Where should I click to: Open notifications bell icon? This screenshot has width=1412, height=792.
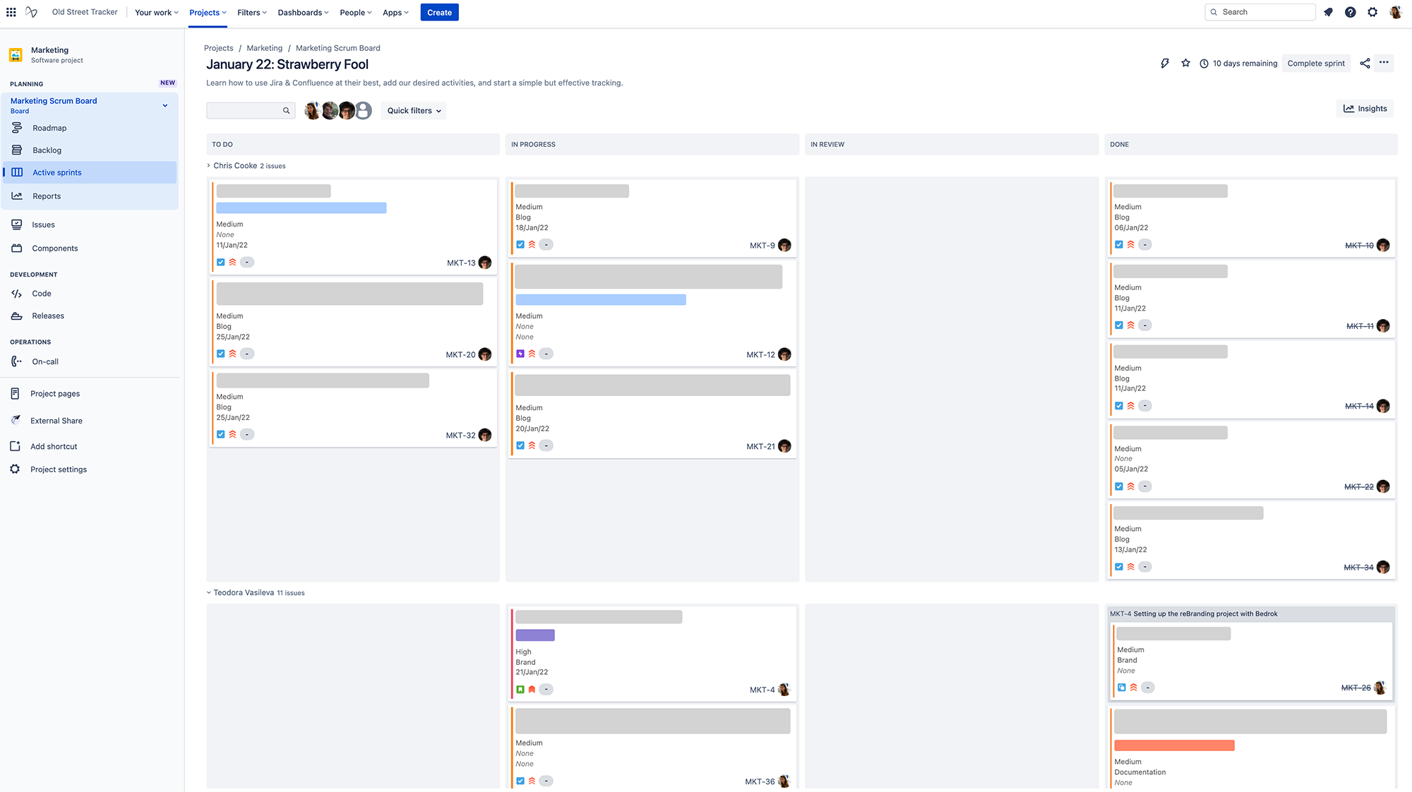coord(1328,12)
